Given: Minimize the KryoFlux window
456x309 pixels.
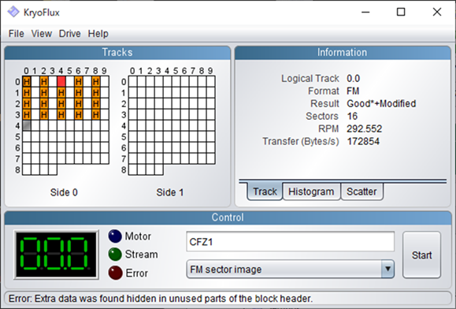Looking at the screenshot, I should click(x=365, y=12).
